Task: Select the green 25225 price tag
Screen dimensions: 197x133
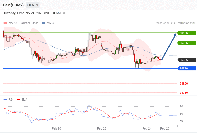Action: [187, 43]
